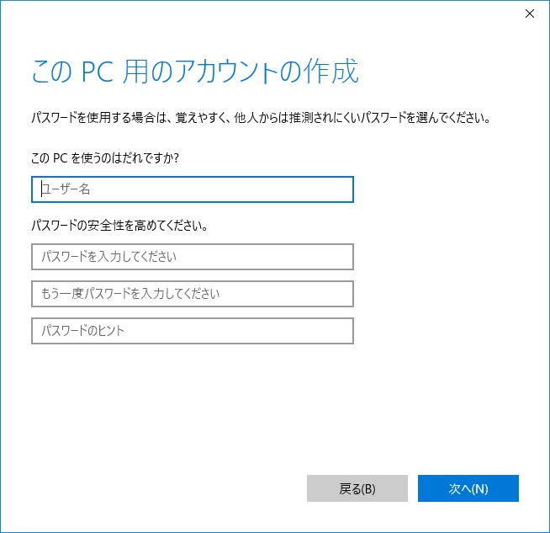550x533 pixels.
Task: Focus the re-enter password box
Action: click(x=193, y=294)
